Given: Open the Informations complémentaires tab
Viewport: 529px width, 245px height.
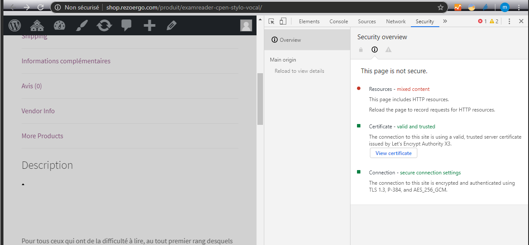Looking at the screenshot, I should point(66,61).
